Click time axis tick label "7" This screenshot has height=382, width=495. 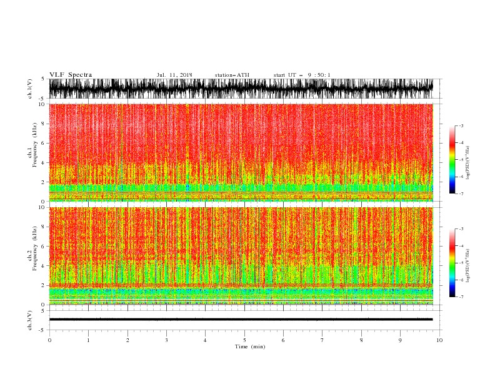click(322, 340)
